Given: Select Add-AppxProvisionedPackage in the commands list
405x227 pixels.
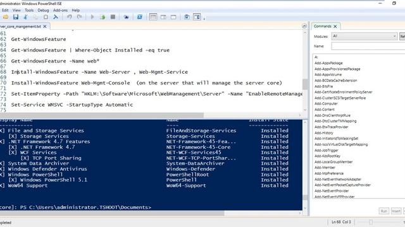Looking at the screenshot, I should point(337,69).
